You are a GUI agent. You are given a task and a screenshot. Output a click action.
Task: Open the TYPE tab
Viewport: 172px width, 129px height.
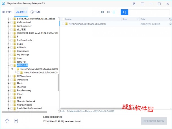[7, 12]
